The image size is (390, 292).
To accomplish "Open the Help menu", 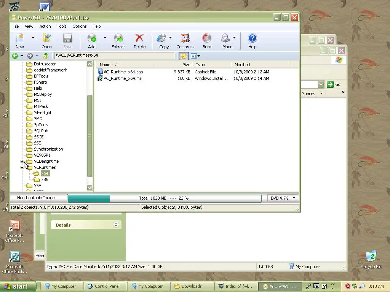I will (x=96, y=26).
